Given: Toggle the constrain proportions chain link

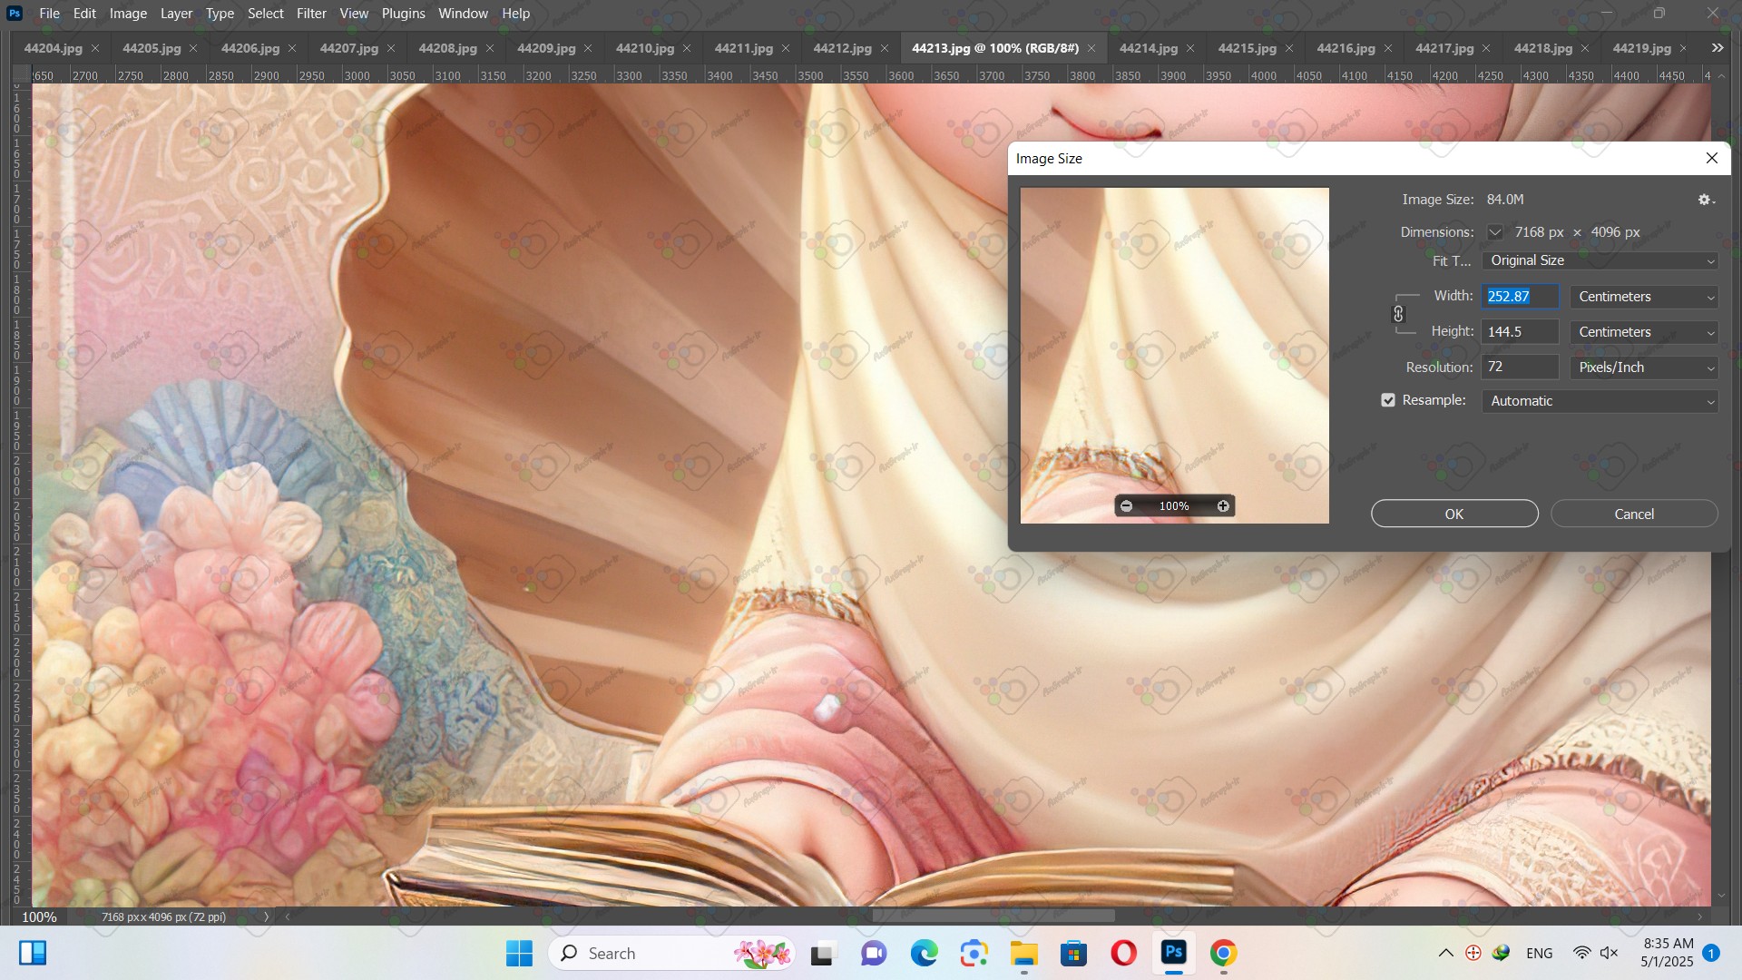Looking at the screenshot, I should tap(1398, 314).
